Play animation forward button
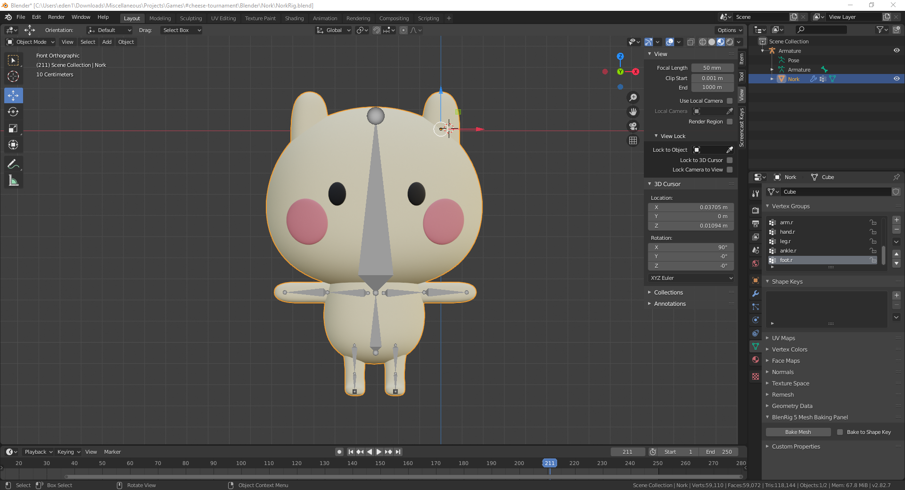Image resolution: width=905 pixels, height=490 pixels. (x=379, y=452)
